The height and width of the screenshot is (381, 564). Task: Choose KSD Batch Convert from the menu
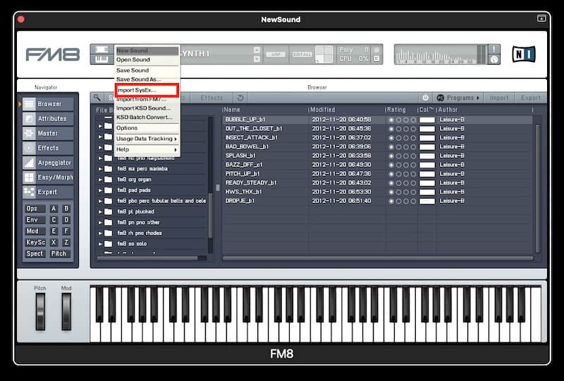coord(147,117)
